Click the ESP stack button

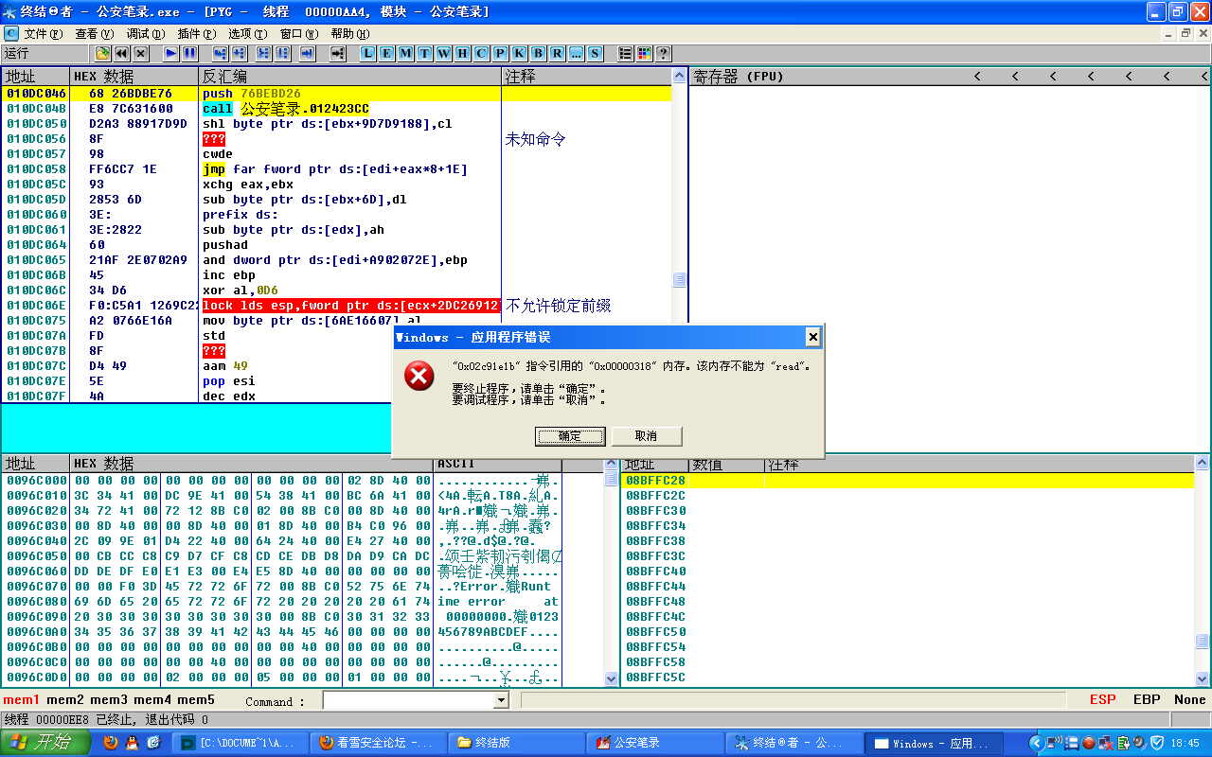[x=1103, y=700]
